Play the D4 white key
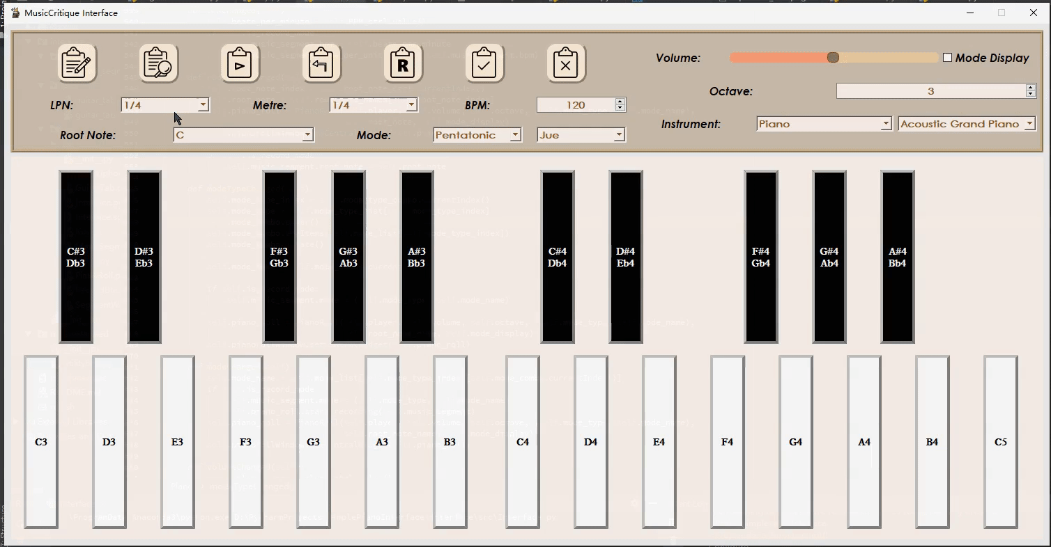Viewport: 1051px width, 547px height. tap(591, 442)
